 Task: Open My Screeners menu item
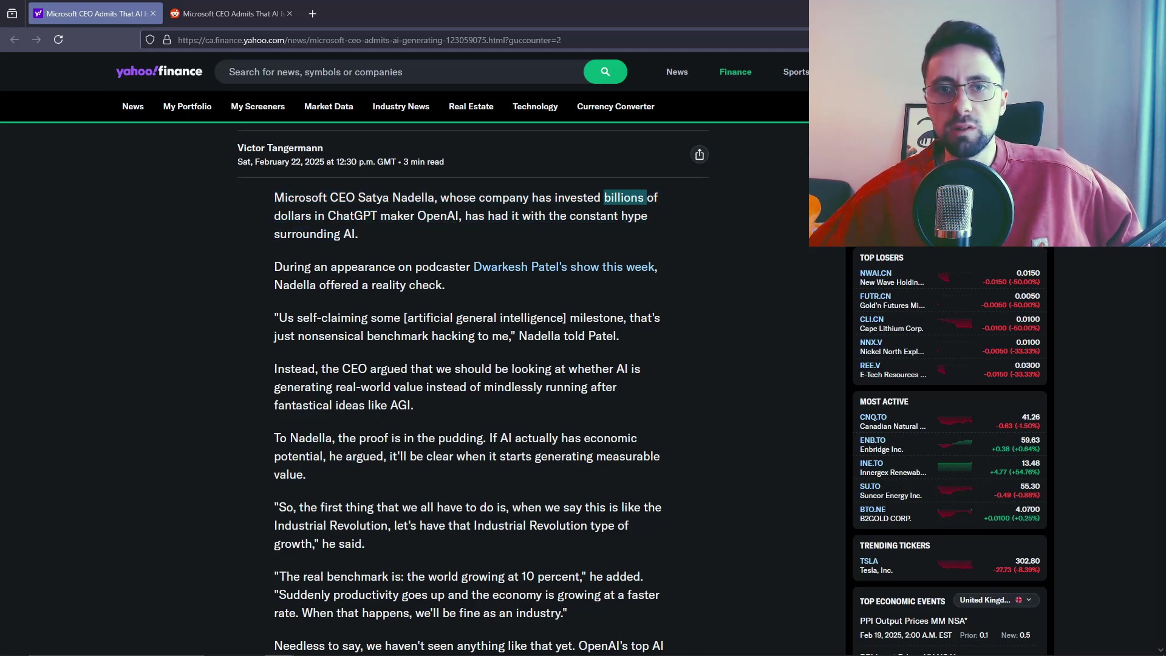257,106
